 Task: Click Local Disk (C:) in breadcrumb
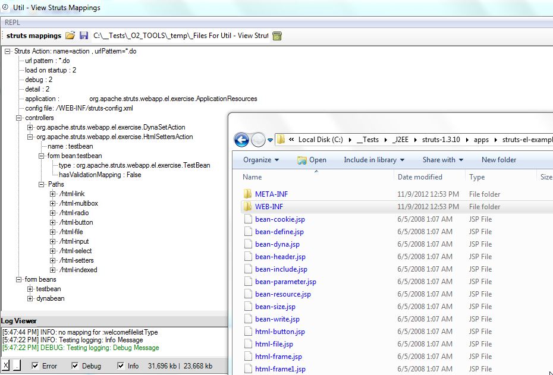321,140
